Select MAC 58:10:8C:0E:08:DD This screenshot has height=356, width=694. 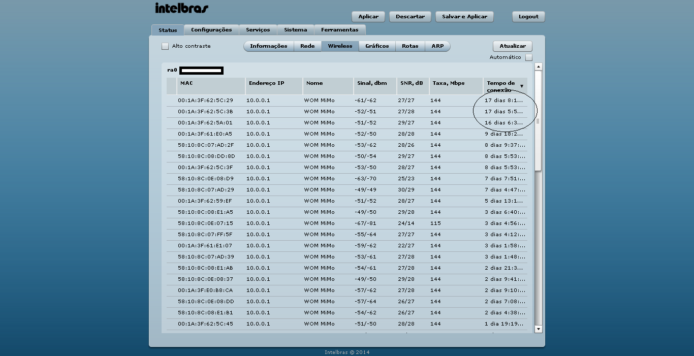click(x=206, y=302)
